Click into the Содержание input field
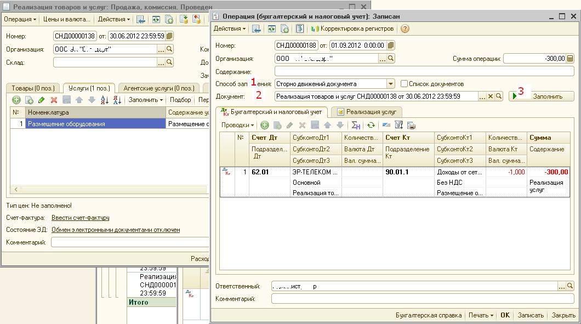The width and height of the screenshot is (581, 324). pos(424,72)
